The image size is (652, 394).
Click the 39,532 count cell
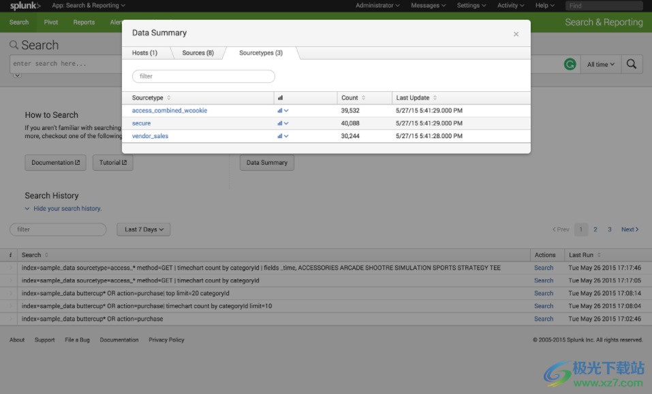(x=350, y=111)
